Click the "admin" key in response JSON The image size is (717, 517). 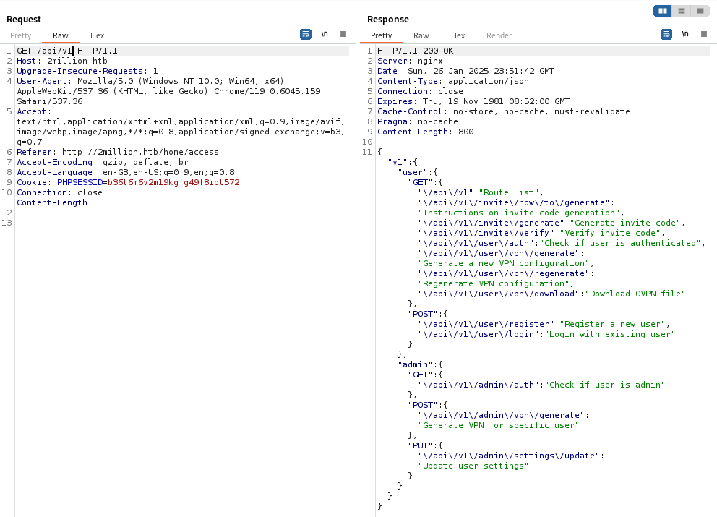[416, 364]
